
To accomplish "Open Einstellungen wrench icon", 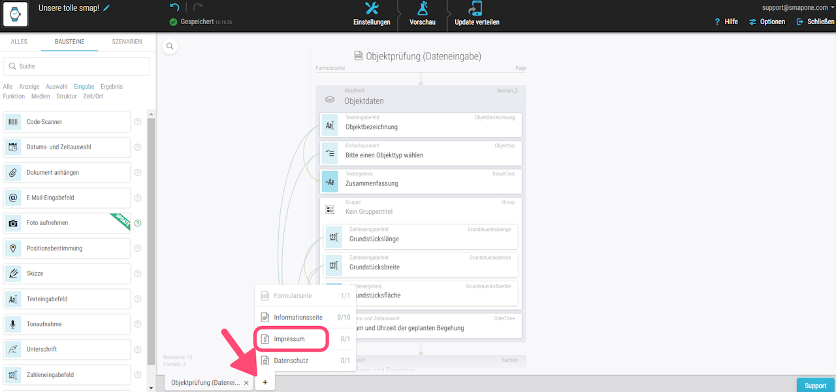I will (372, 8).
